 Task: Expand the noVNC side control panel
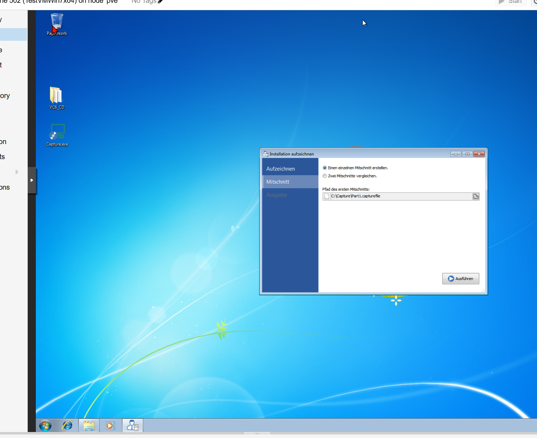(x=32, y=180)
